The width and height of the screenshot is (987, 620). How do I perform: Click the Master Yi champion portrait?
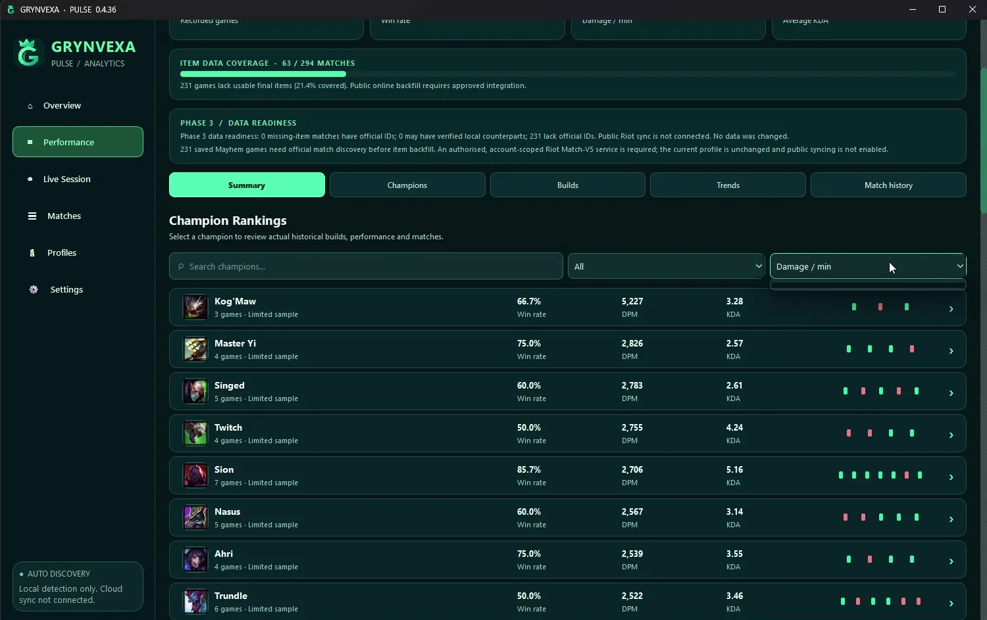195,349
